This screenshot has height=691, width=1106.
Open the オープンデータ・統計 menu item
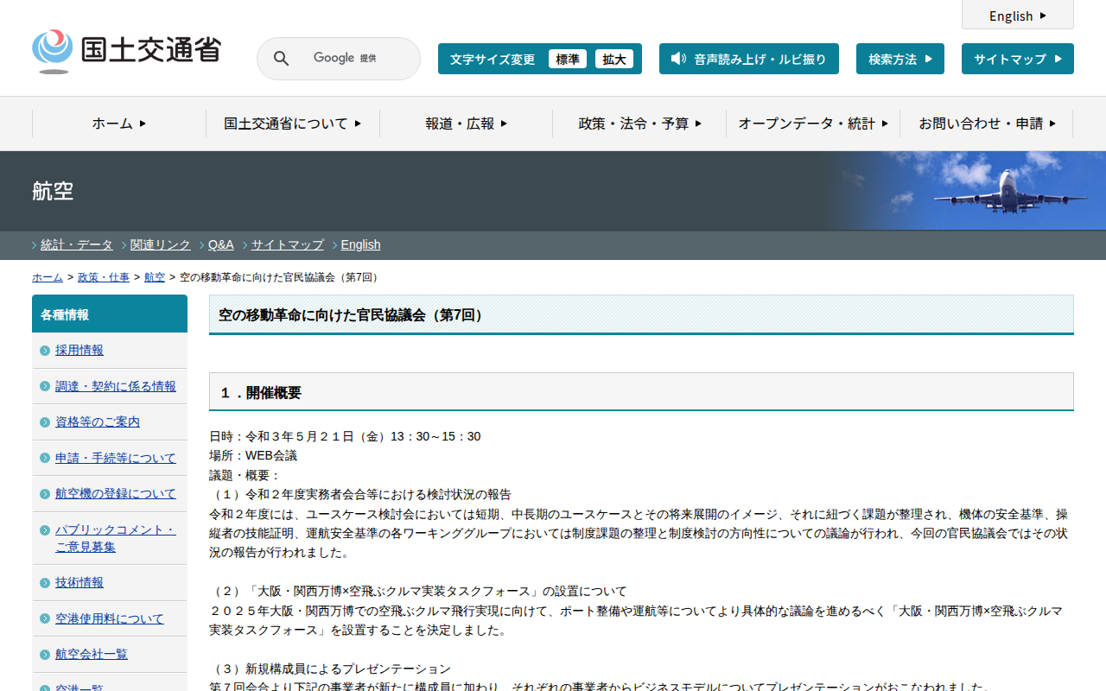click(x=812, y=124)
